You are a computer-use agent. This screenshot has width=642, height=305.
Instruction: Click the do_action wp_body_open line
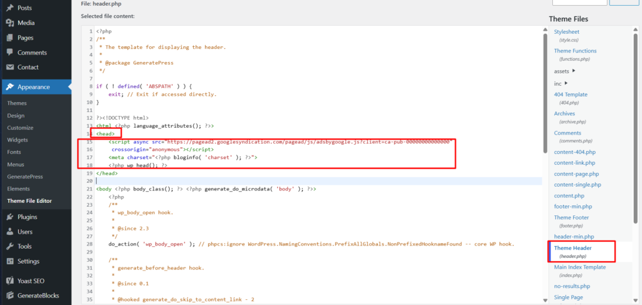tap(311, 244)
